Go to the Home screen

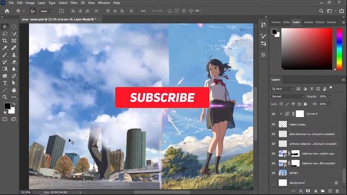coord(7,11)
